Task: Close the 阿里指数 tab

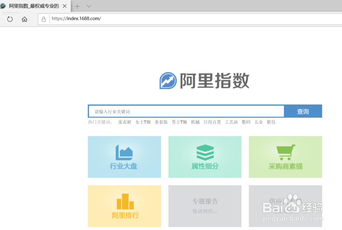Action: pos(65,6)
